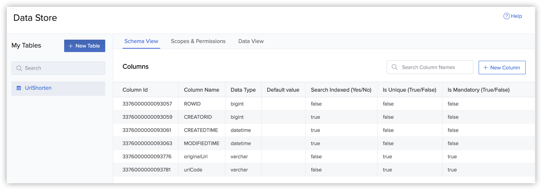Open the Scopes & Permissions tab
542x190 pixels.
[198, 41]
